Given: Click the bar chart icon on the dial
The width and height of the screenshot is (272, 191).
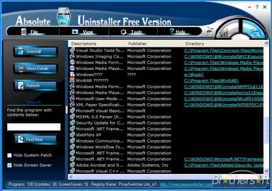Looking at the screenshot, I should pos(224,33).
